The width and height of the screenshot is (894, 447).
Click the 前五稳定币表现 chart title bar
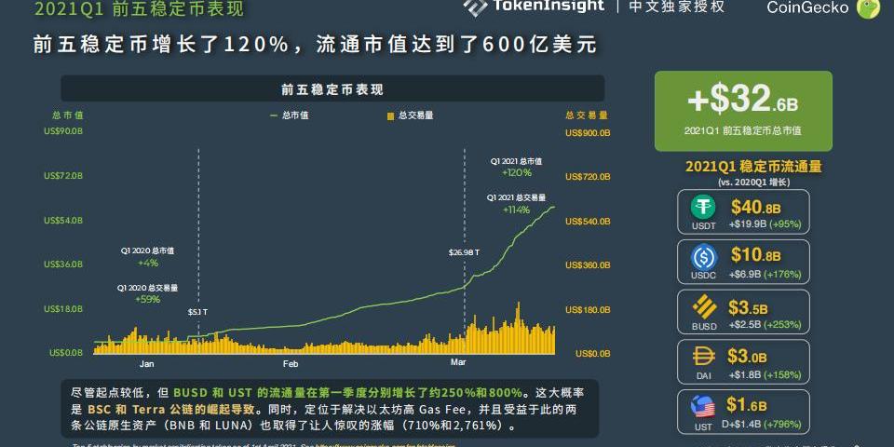332,88
